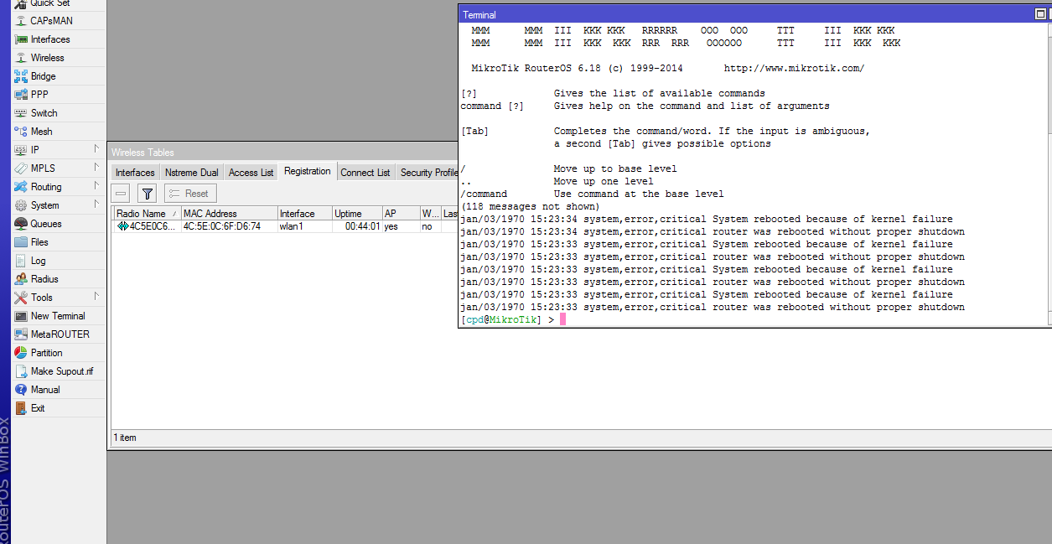Open the CAPsMAN menu icon
The width and height of the screenshot is (1052, 544).
tap(21, 21)
